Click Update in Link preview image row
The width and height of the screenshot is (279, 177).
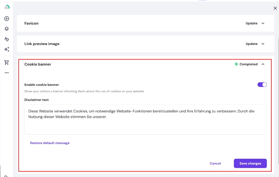point(251,44)
